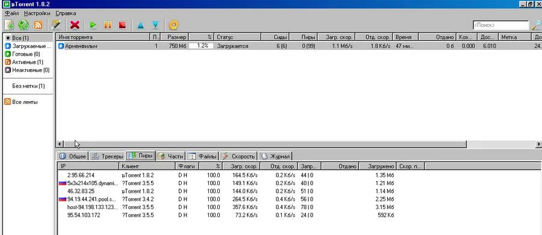Open Все ленты RSS feeds

click(20, 102)
